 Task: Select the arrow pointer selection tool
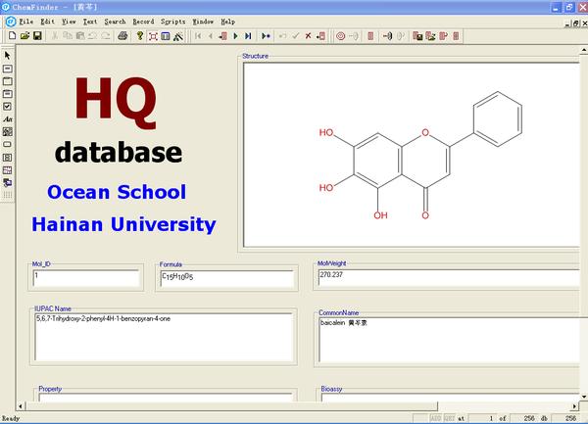pyautogui.click(x=8, y=56)
